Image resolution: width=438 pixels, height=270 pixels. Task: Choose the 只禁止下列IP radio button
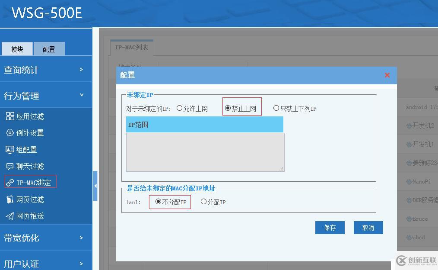coord(276,108)
